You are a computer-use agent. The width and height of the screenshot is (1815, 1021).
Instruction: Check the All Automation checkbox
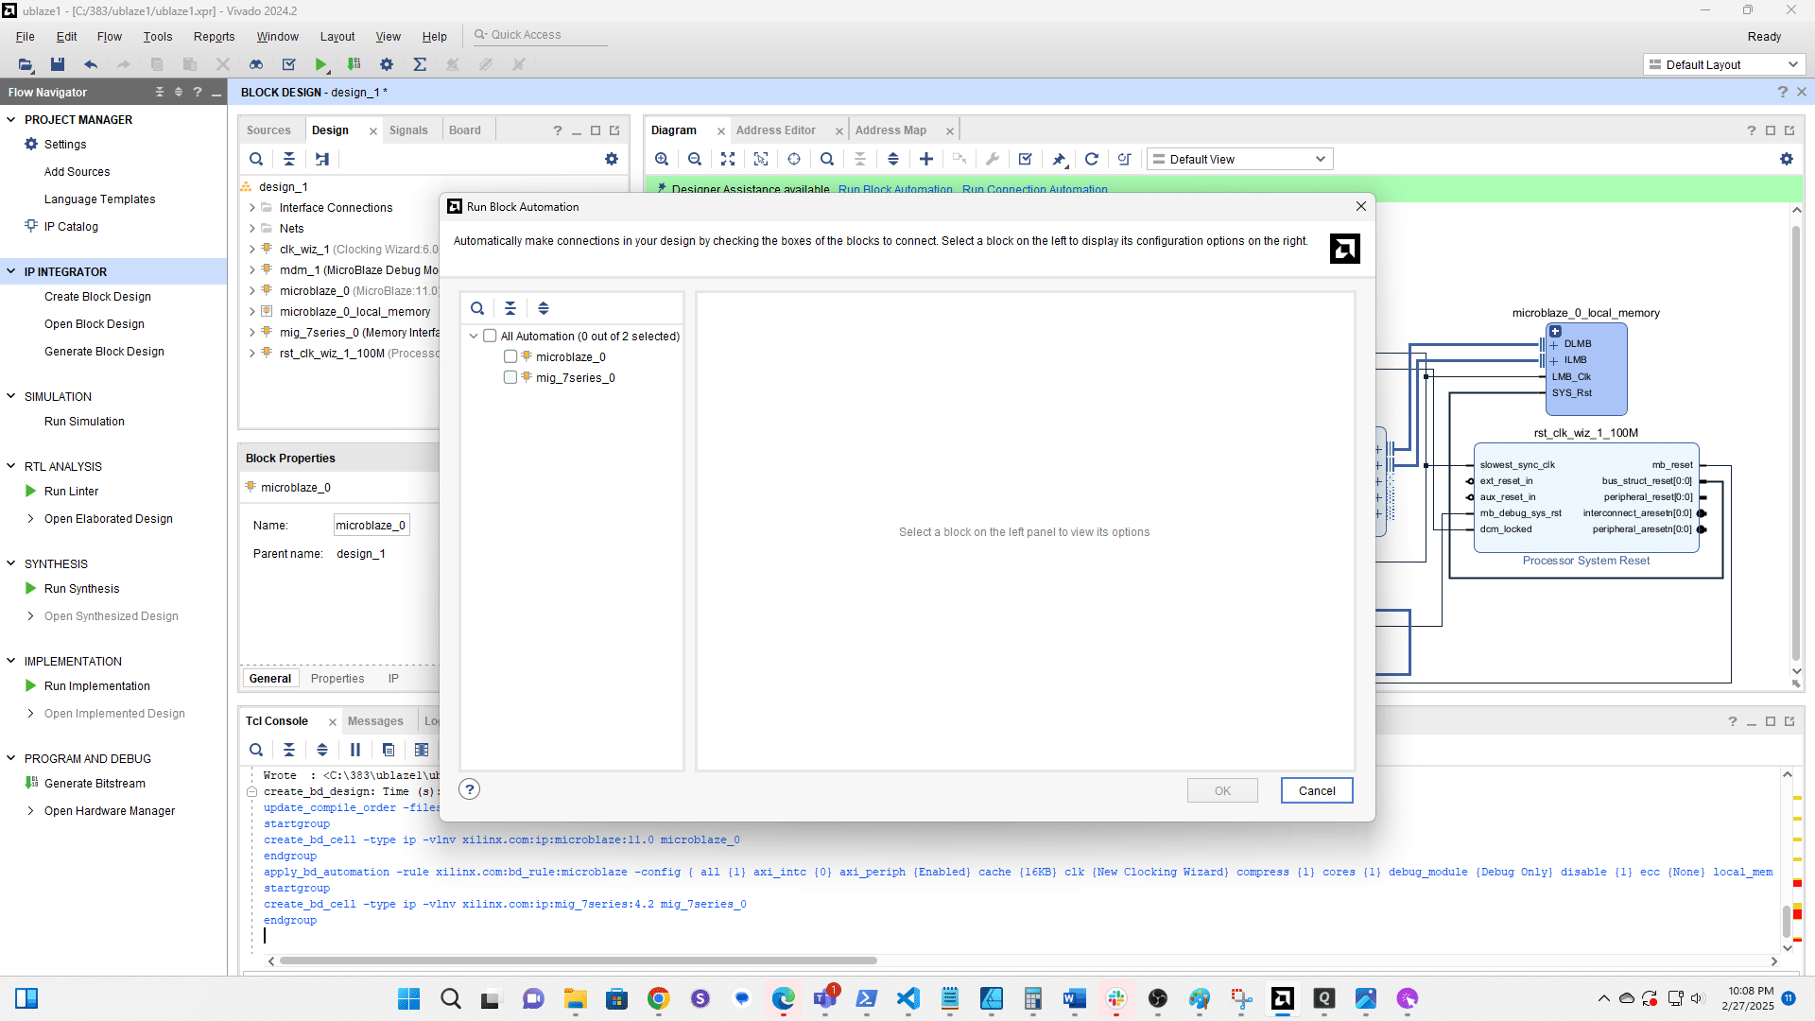coord(490,336)
